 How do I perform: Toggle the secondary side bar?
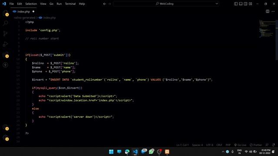coord(245,4)
